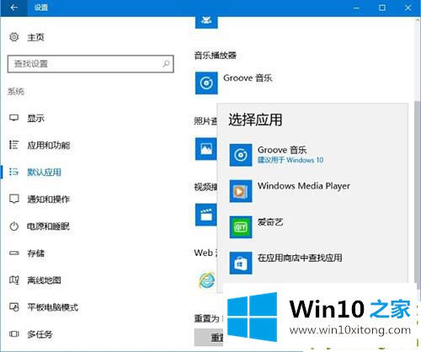Select 默认应用 in sidebar
Viewport: 421px width, 352px height.
point(44,172)
